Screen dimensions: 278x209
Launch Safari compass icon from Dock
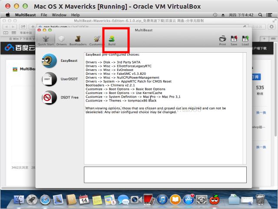(x=45, y=199)
